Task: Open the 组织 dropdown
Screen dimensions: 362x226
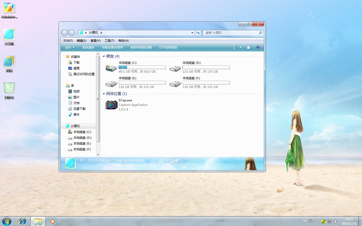Action: coord(70,47)
